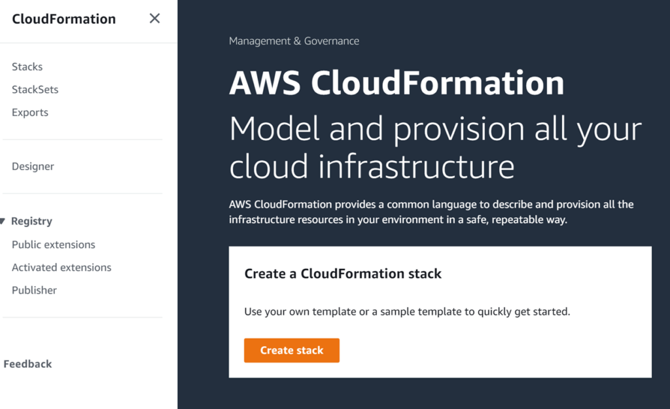Select Activated extensions under Registry

click(x=61, y=267)
